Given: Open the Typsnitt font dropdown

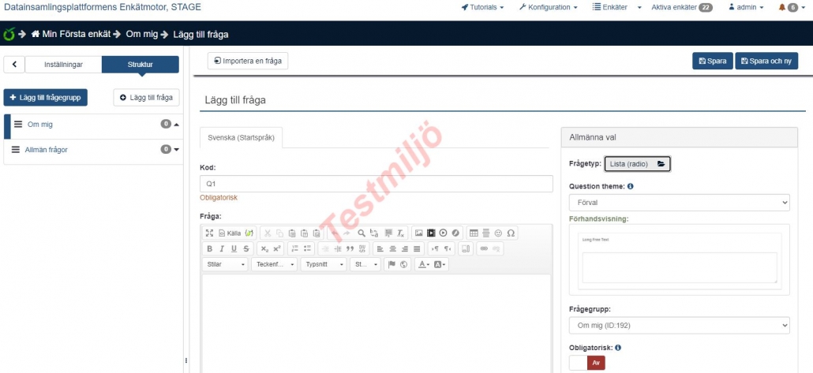Looking at the screenshot, I should tap(324, 264).
